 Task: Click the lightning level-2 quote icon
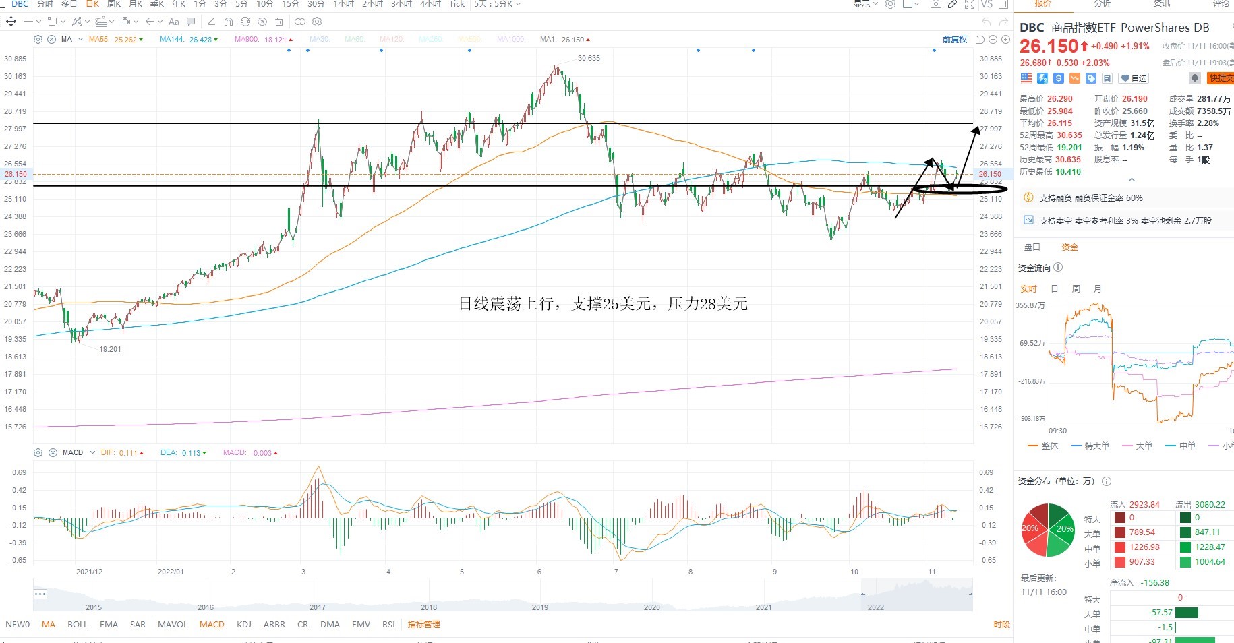pyautogui.click(x=1042, y=78)
